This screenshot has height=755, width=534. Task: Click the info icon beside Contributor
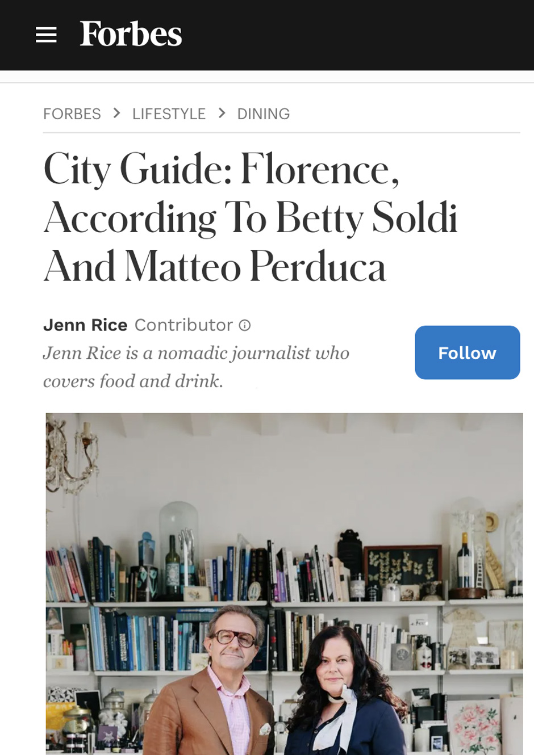pyautogui.click(x=245, y=325)
